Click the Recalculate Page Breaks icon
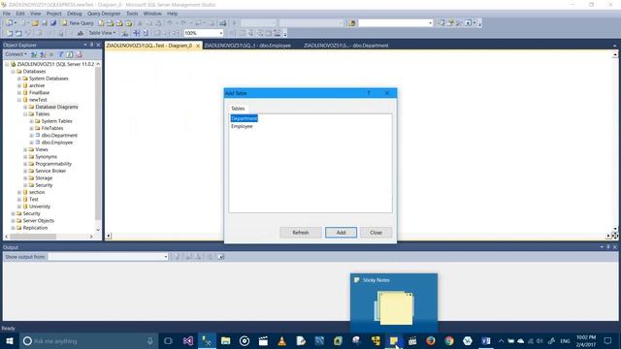 coord(146,33)
